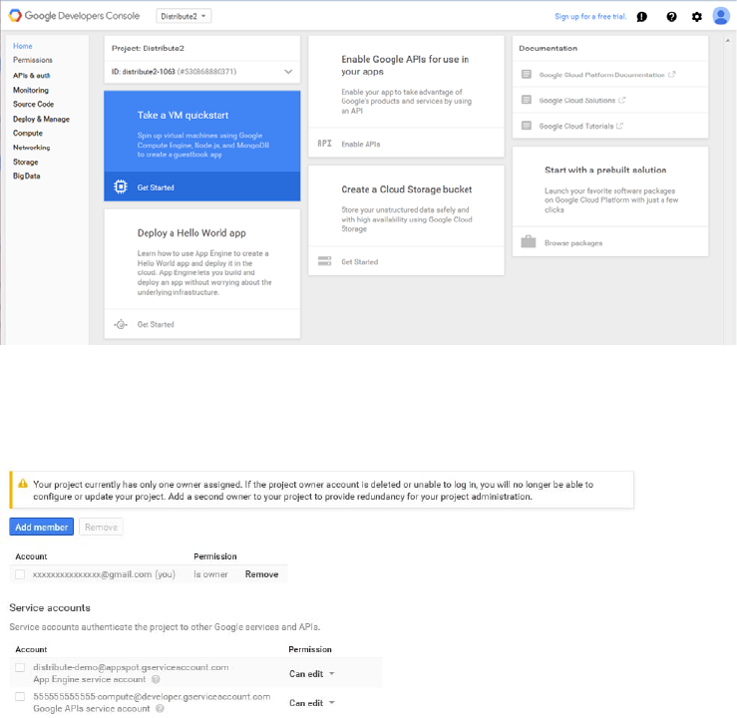Open the notifications alert icon
This screenshot has width=737, height=718.
pos(641,17)
